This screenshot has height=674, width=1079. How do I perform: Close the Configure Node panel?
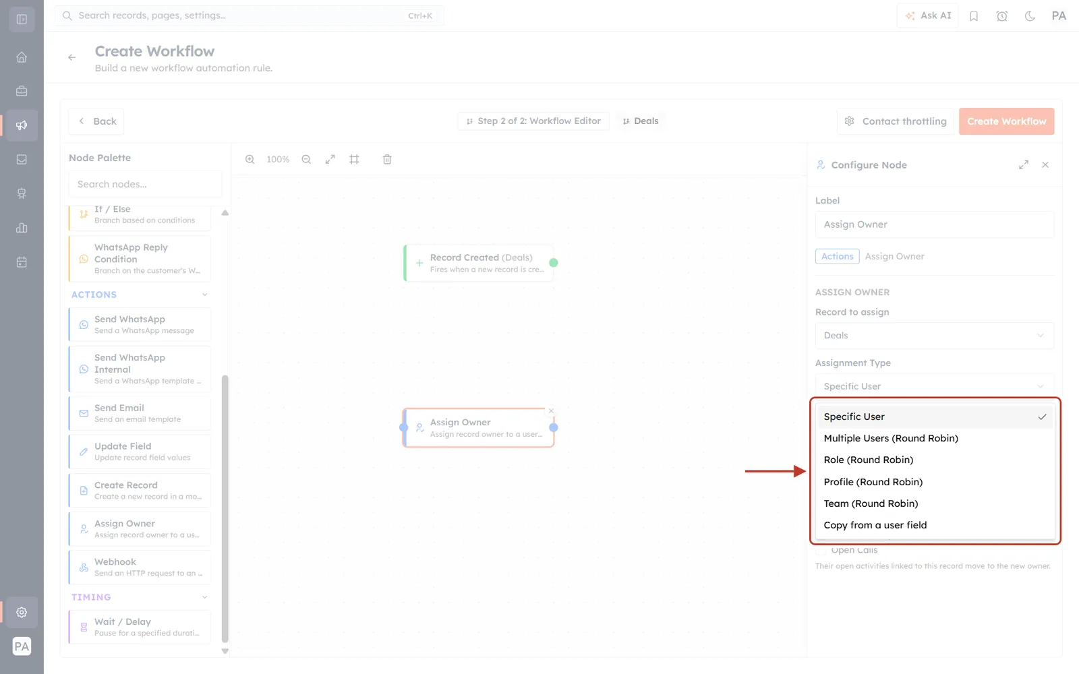[1045, 164]
